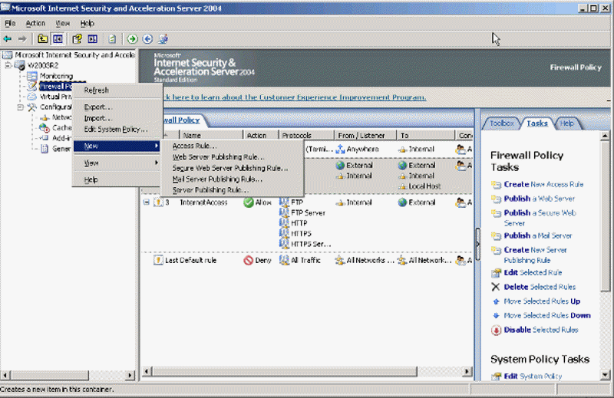The image size is (614, 398).
Task: Click the task pane scroll down arrow
Action: tap(606, 375)
